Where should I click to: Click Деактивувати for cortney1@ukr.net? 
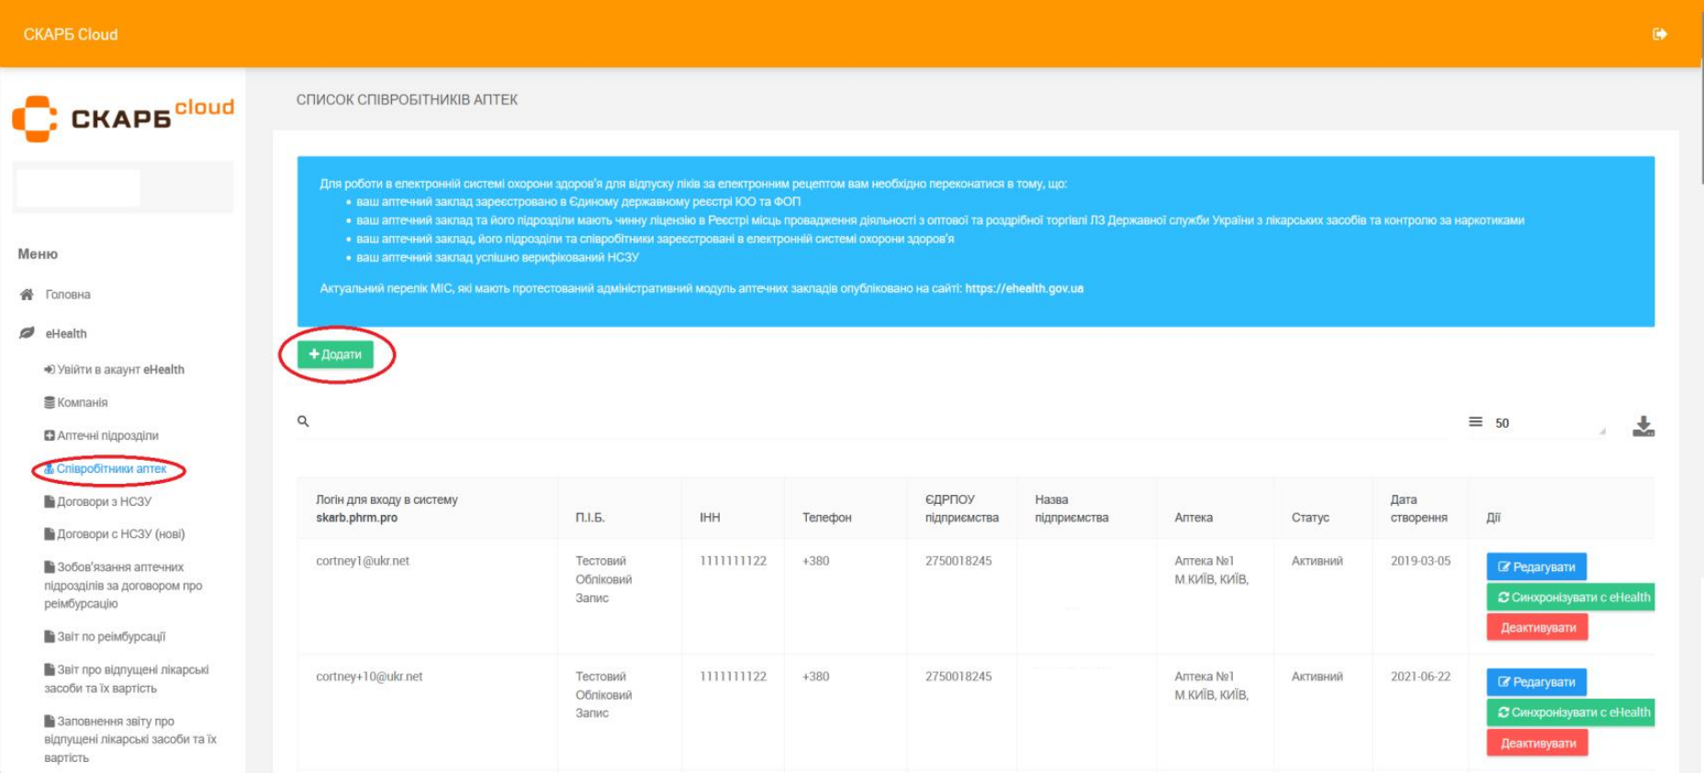click(x=1538, y=628)
